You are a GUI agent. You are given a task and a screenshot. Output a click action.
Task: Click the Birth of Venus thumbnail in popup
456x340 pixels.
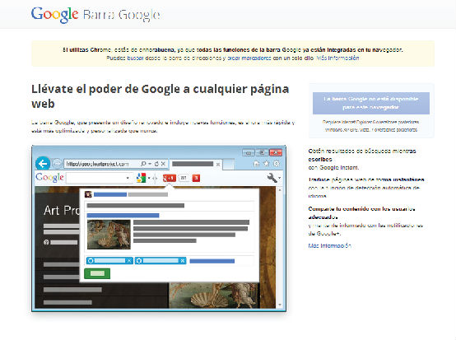pyautogui.click(x=109, y=235)
